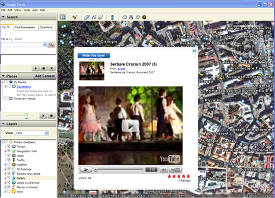This screenshot has height=198, width=275.
Task: Switch to the Directions tab
Action: point(47,28)
